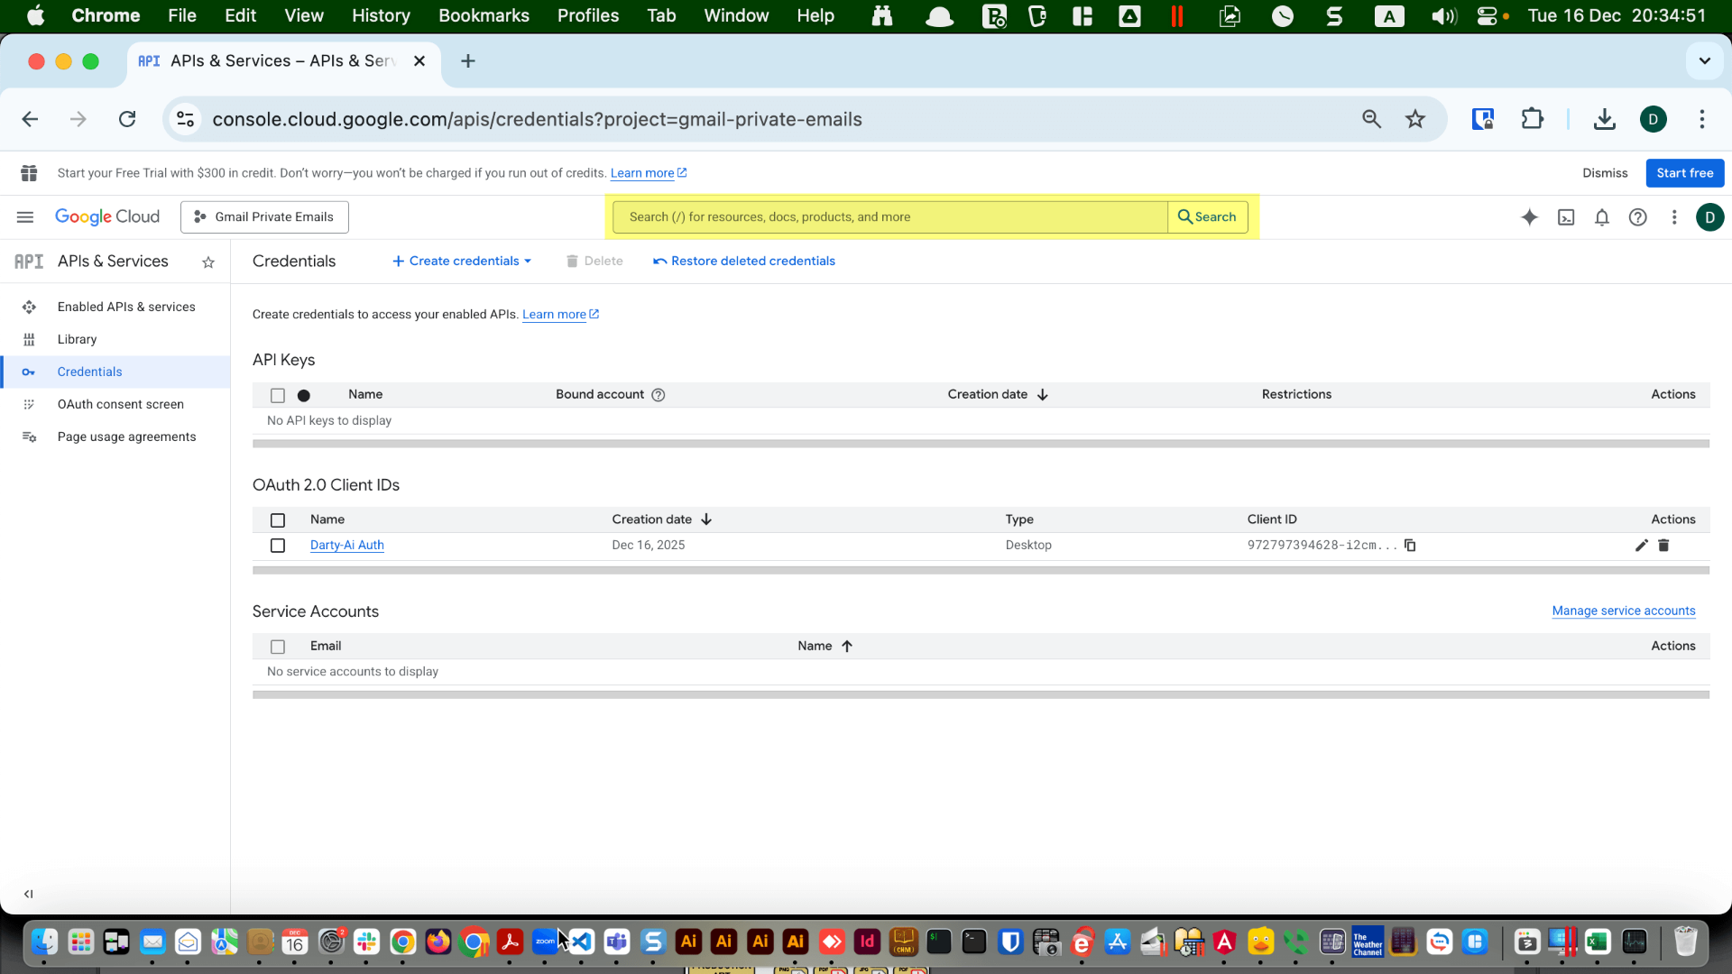The height and width of the screenshot is (974, 1732).
Task: Sort OAuth clients by creation date
Action: click(x=661, y=519)
